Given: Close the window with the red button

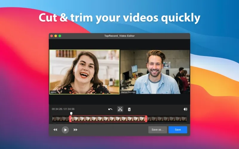Looking at the screenshot, I should point(52,36).
